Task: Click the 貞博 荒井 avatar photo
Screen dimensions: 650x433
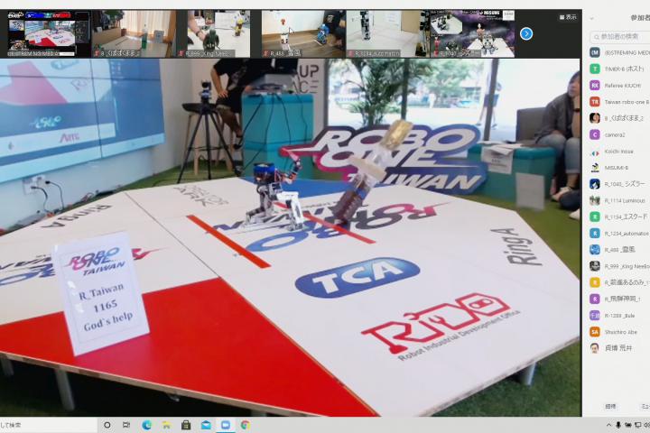Action: point(595,348)
